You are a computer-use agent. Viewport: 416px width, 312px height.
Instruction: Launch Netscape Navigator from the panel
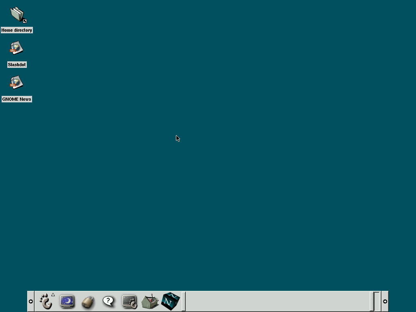170,301
